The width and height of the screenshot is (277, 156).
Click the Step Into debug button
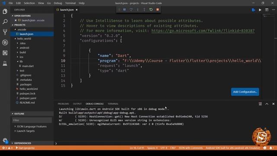[x=138, y=10]
